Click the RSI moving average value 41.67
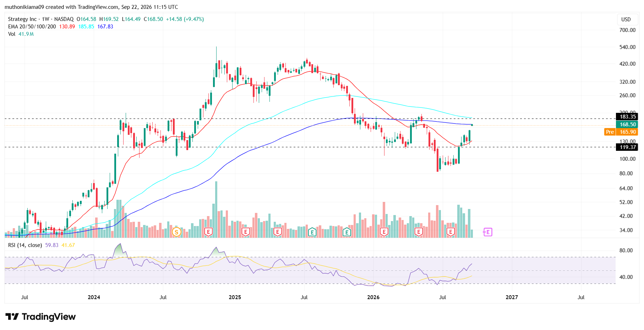The width and height of the screenshot is (644, 330). tap(68, 245)
